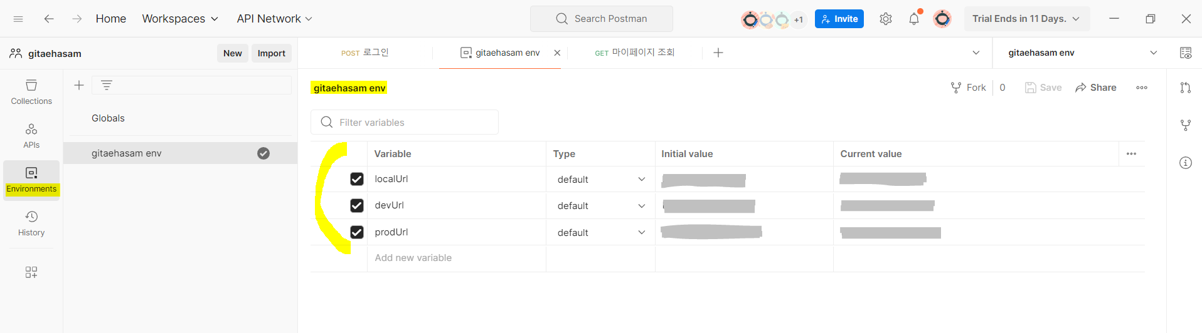Change localUrl type dropdown
Screen dimensions: 1202x333
pos(600,180)
